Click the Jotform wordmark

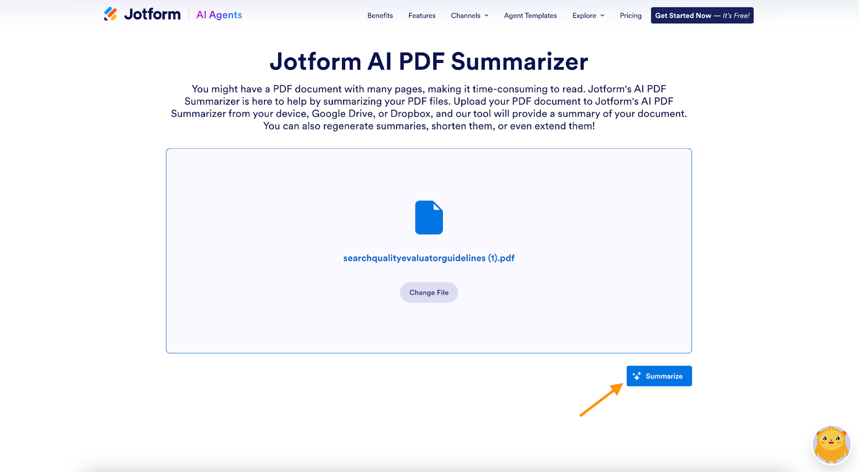click(152, 14)
